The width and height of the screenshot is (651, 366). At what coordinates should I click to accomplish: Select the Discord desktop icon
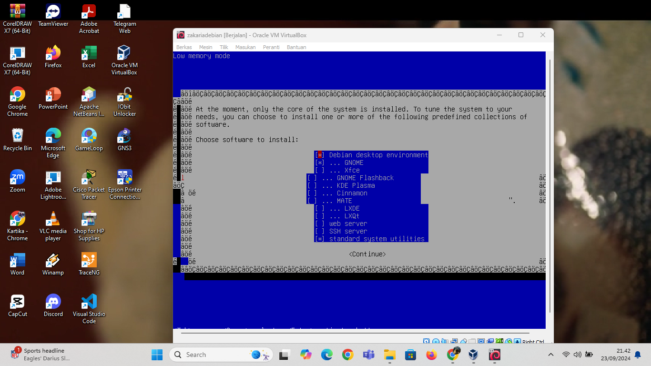[x=53, y=306]
